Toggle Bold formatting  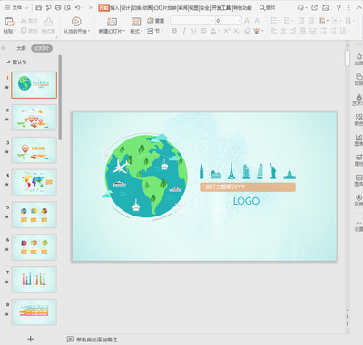coord(174,31)
